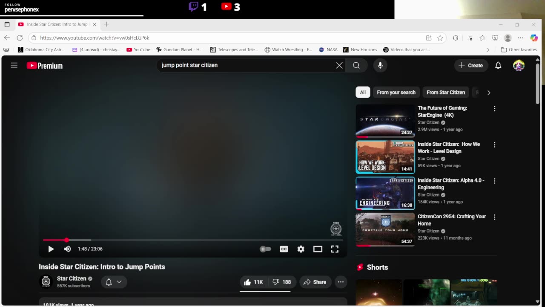545x307 pixels.
Task: Open the NASA bookmark
Action: click(328, 50)
